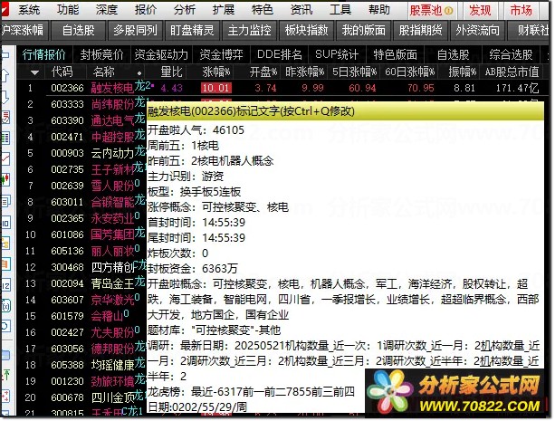Open the red checklist sidebar icon
Image resolution: width=555 pixels, height=421 pixels.
click(x=5, y=117)
